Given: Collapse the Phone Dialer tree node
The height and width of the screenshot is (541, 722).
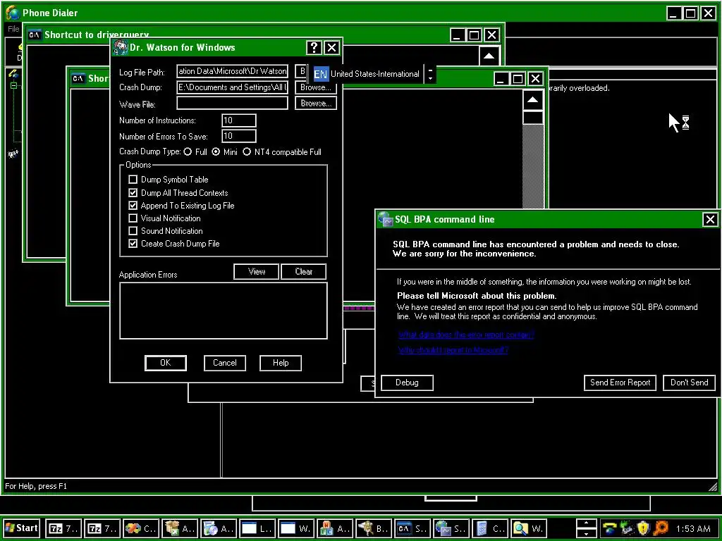Looking at the screenshot, I should [13, 85].
